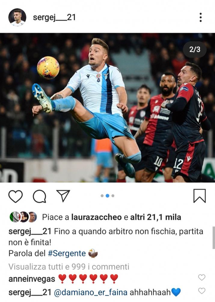Click the vertical scrollbar handle at right
The image size is (215, 302).
214,238
